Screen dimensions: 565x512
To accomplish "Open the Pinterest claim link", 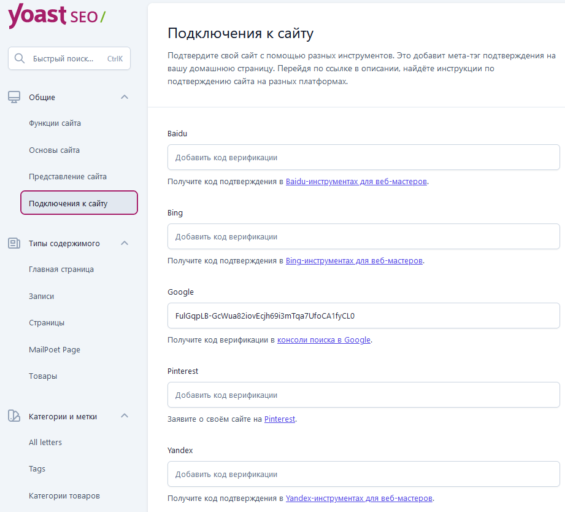I will click(280, 419).
